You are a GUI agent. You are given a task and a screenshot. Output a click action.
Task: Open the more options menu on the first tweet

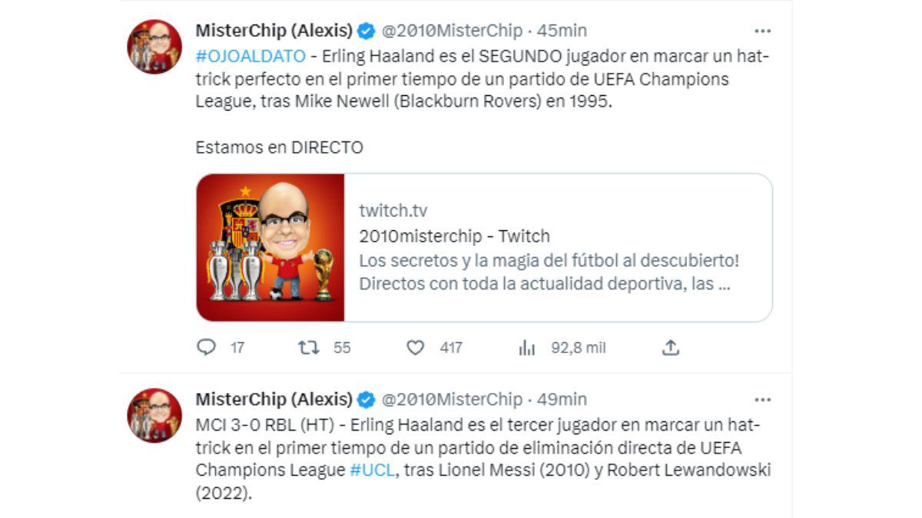(763, 30)
